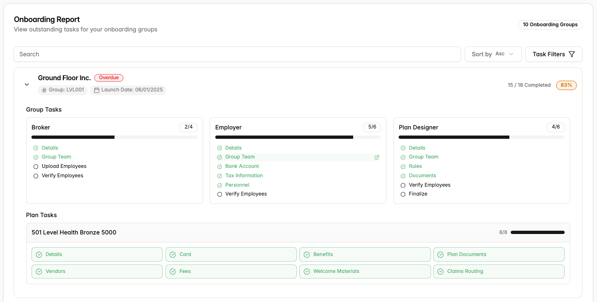597x302 pixels.
Task: Open Employer Group Team external link icon
Action: [377, 158]
